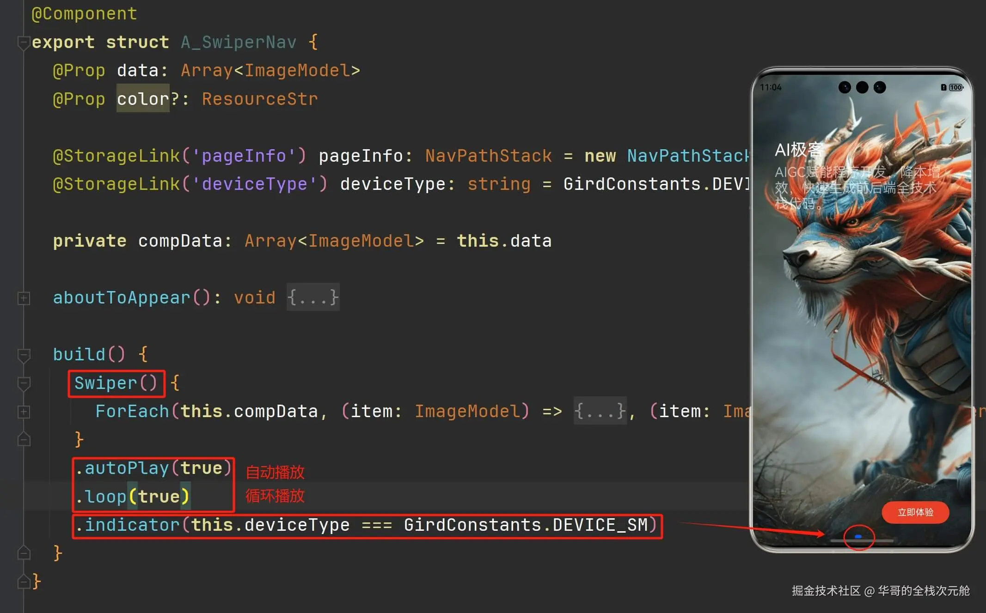Viewport: 986px width, 613px height.
Task: Tap the 立即体验 button on phone preview
Action: (x=915, y=512)
